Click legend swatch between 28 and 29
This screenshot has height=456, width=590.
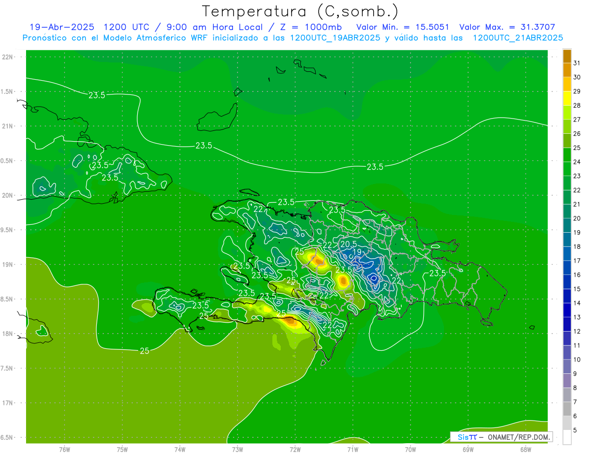[x=567, y=98]
